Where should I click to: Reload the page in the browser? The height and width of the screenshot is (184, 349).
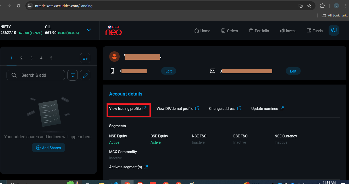click(x=19, y=6)
